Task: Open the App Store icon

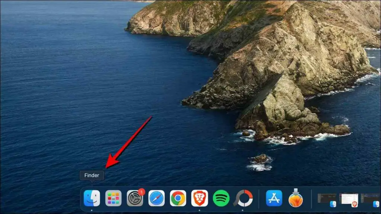Action: click(x=274, y=198)
